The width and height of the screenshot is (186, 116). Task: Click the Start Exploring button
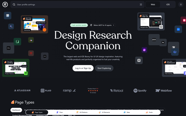[x=104, y=68]
